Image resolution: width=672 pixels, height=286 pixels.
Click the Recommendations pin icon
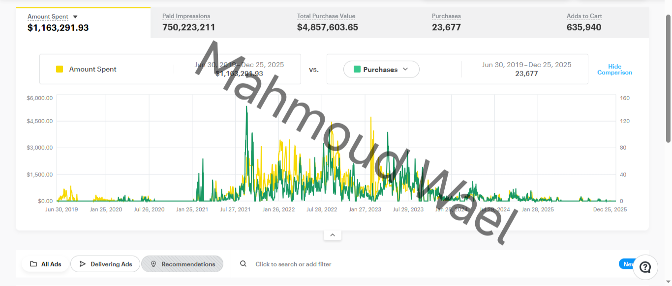click(153, 264)
